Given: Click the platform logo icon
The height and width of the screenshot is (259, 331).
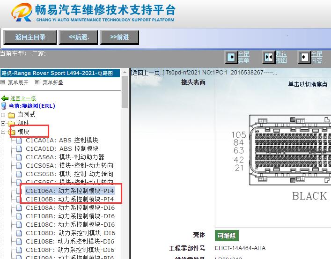Looking at the screenshot, I should (22, 12).
